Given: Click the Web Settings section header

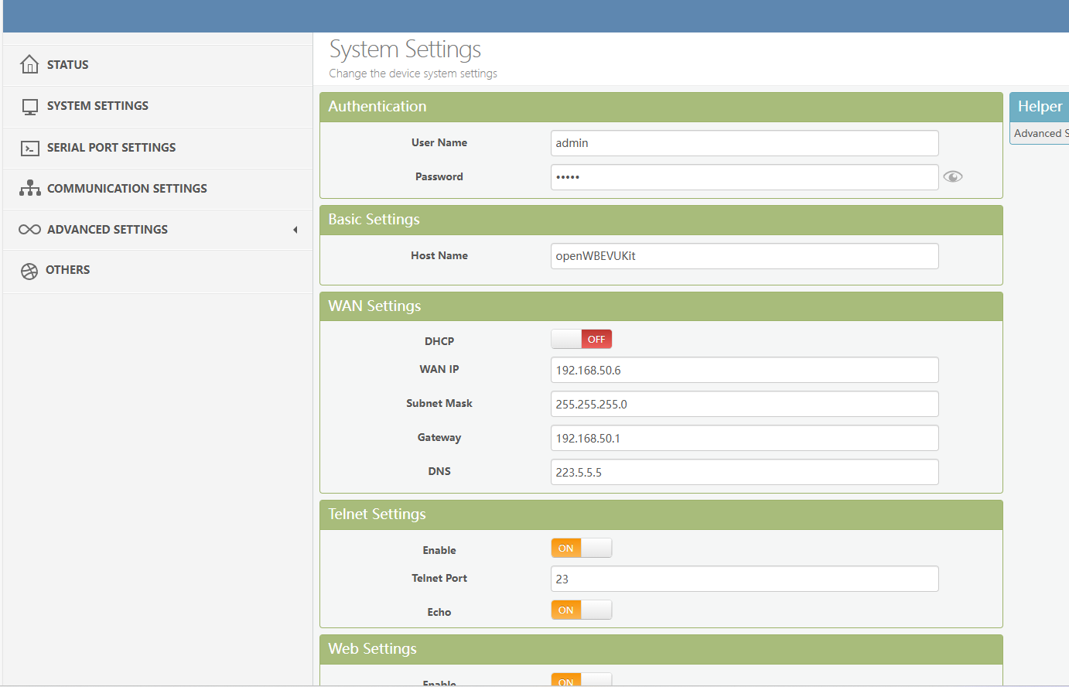Looking at the screenshot, I should (661, 649).
